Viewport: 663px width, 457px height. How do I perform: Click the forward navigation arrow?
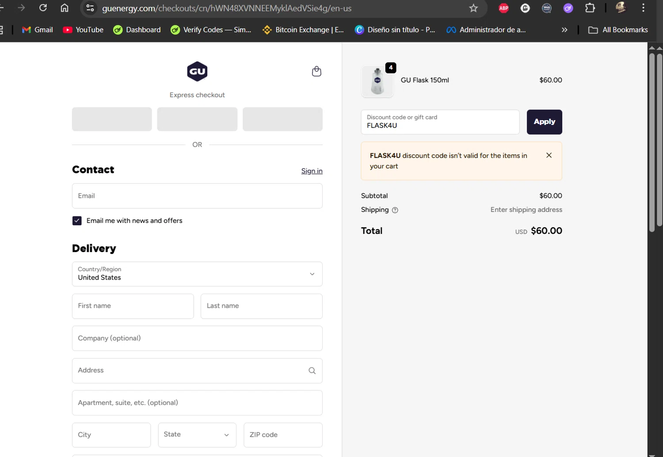pyautogui.click(x=21, y=8)
